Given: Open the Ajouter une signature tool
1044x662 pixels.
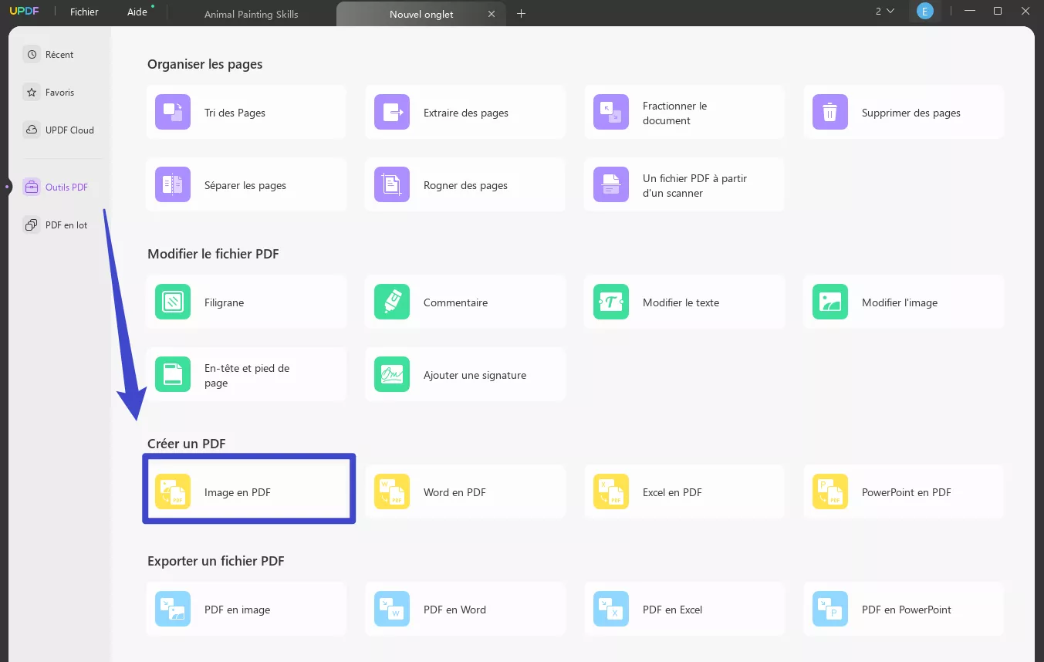Looking at the screenshot, I should [465, 374].
